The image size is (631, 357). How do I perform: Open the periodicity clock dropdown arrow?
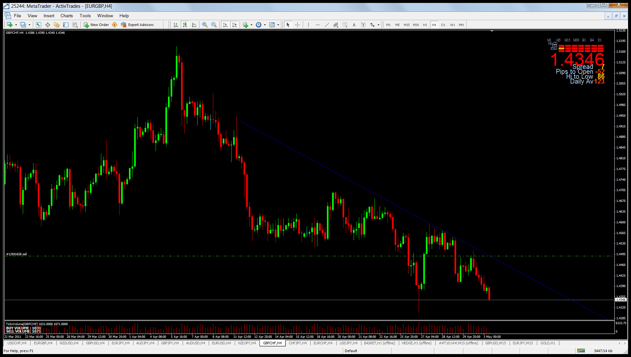click(265, 25)
